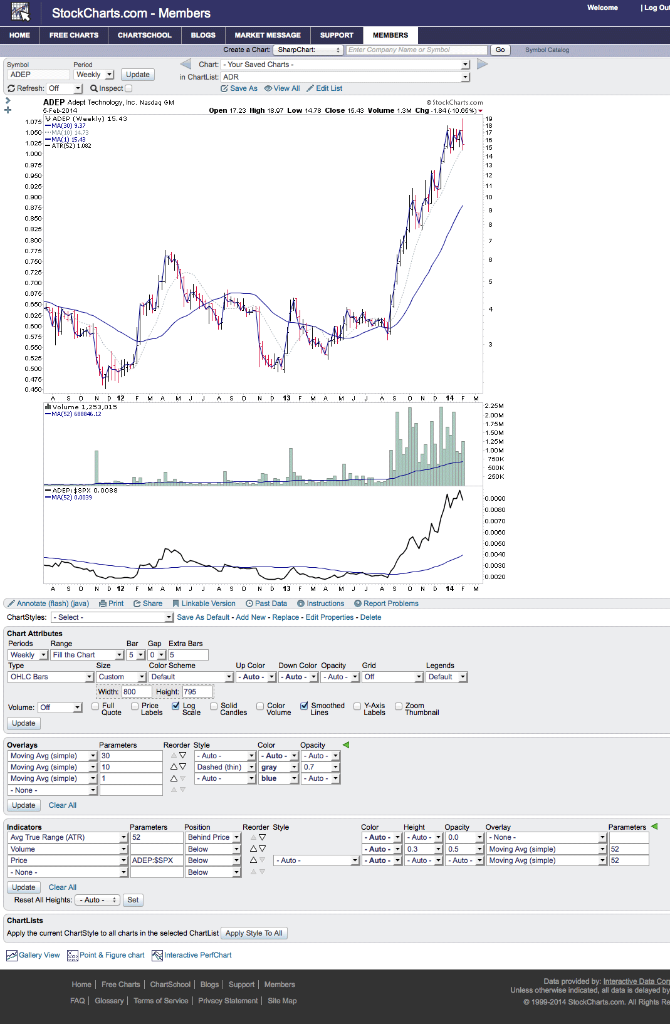Uncheck Smoothed Lines checkbox
Viewport: 670px width, 1024px height.
pos(304,706)
